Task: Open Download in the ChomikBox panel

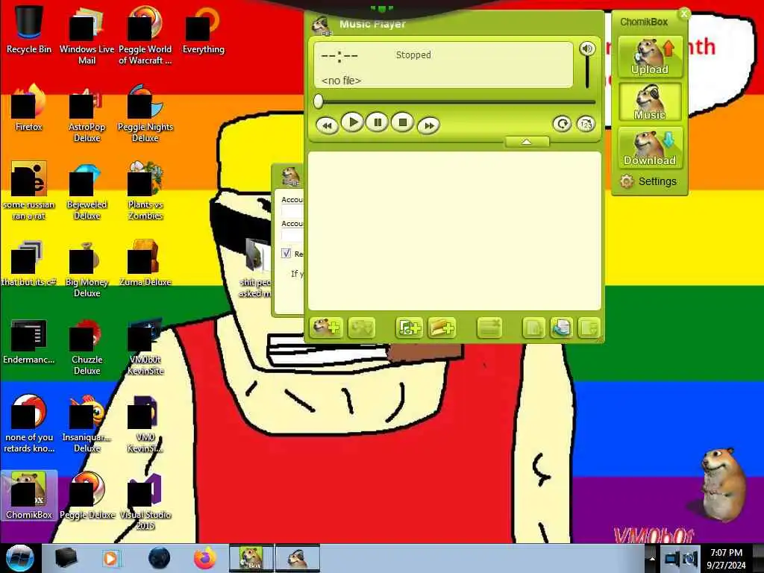Action: point(650,148)
